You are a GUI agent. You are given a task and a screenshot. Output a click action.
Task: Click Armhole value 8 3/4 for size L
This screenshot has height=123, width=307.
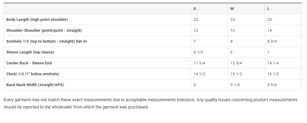point(272,41)
